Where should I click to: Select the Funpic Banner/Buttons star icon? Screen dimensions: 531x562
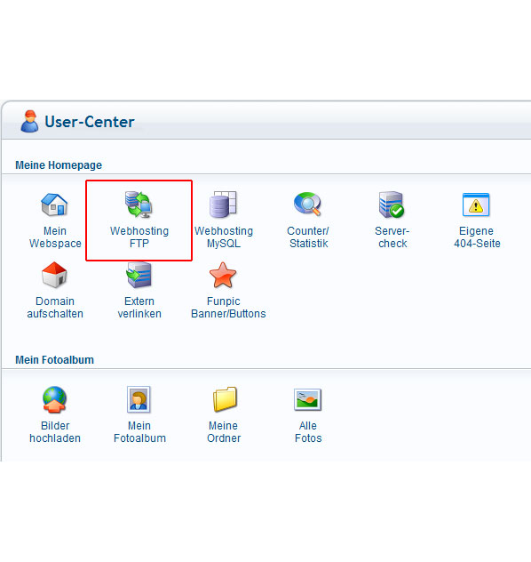coord(223,275)
